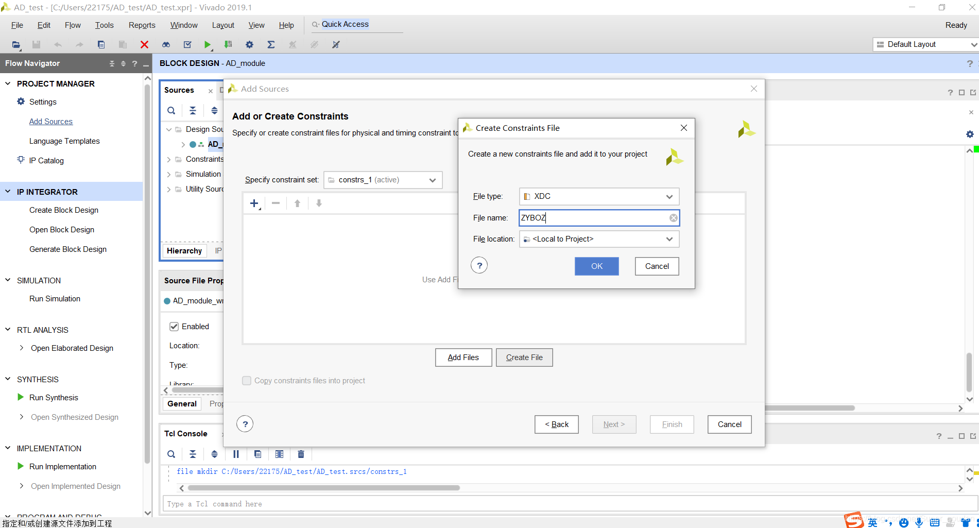Screen dimensions: 979x528
Task: Collapse all in the Sources panel
Action: click(x=193, y=110)
